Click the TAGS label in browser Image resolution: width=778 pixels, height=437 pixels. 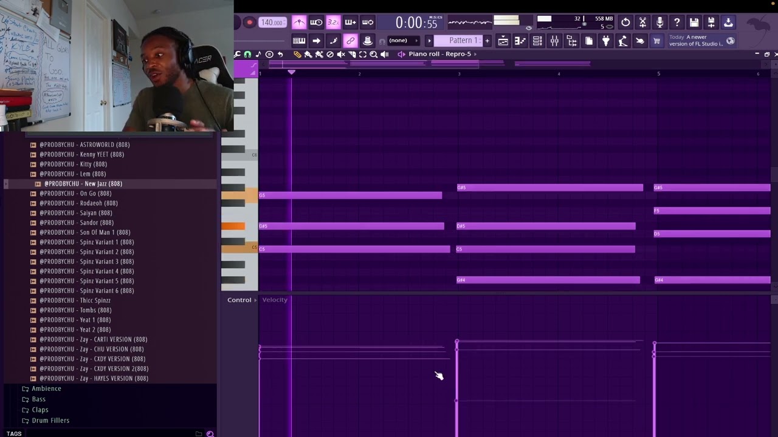click(14, 433)
